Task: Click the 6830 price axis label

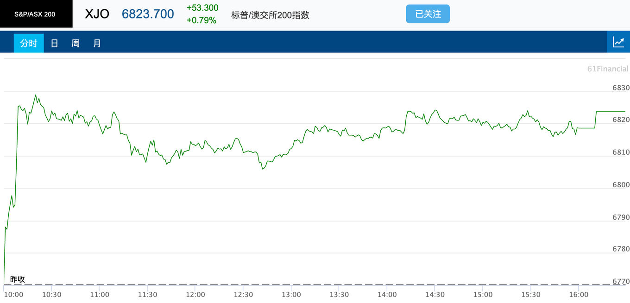Action: pyautogui.click(x=621, y=88)
